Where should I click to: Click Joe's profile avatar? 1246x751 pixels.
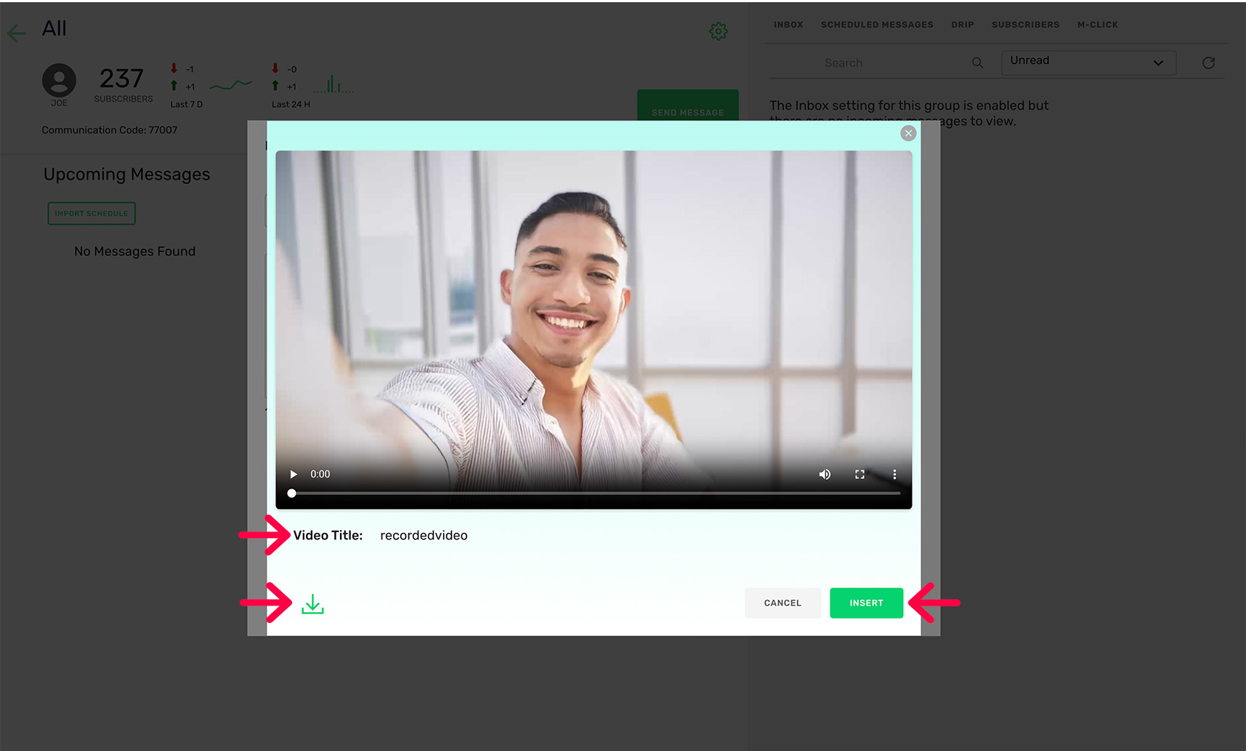(x=59, y=81)
